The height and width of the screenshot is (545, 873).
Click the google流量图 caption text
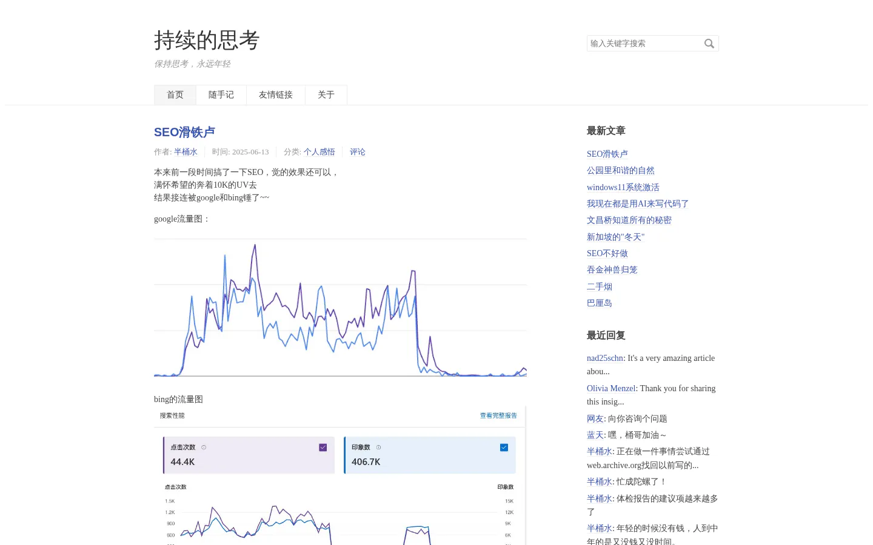(x=182, y=219)
